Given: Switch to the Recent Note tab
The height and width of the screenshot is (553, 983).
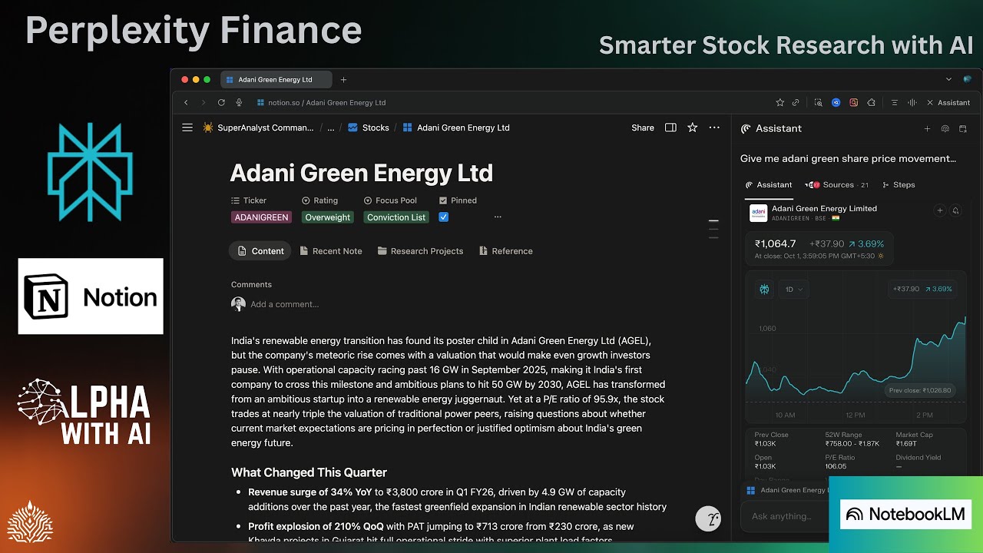Looking at the screenshot, I should pos(330,251).
